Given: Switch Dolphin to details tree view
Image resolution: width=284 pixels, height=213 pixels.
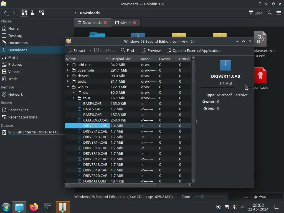Looking at the screenshot, I should 42,13.
